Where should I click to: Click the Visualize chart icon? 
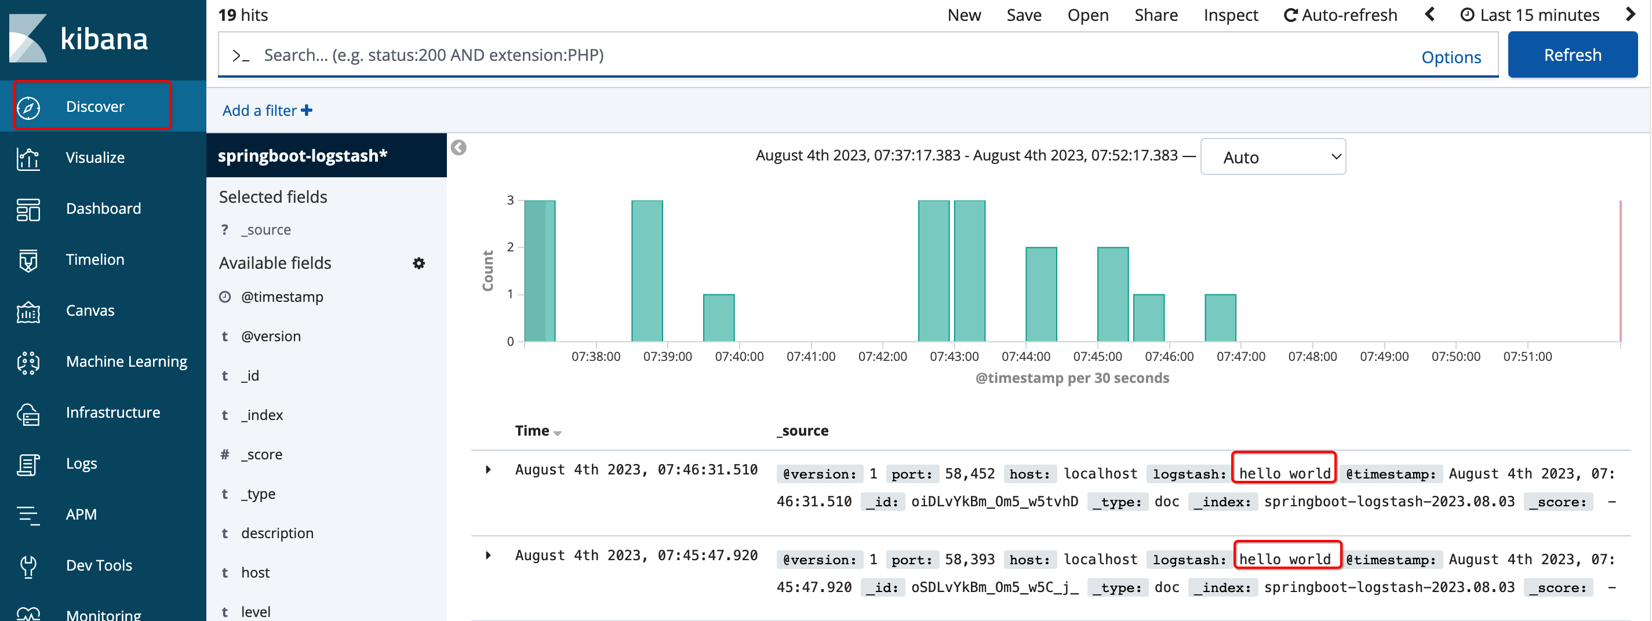coord(28,158)
